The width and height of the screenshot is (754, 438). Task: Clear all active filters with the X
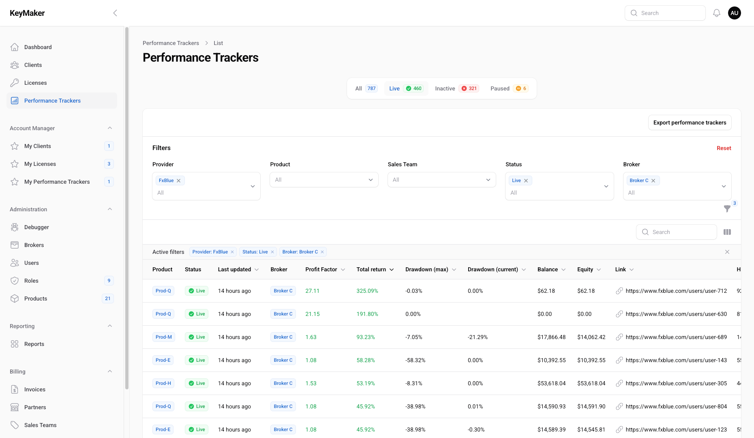tap(727, 252)
